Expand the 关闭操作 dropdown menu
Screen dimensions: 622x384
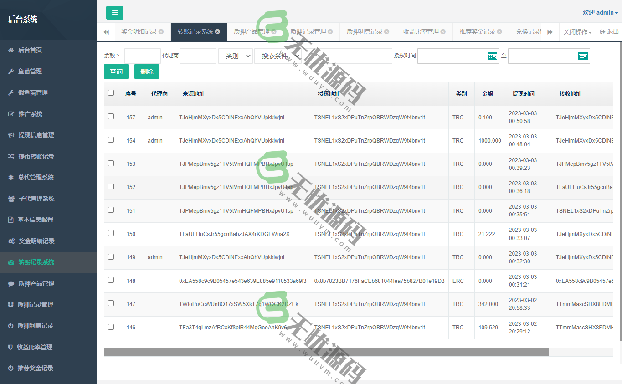577,32
